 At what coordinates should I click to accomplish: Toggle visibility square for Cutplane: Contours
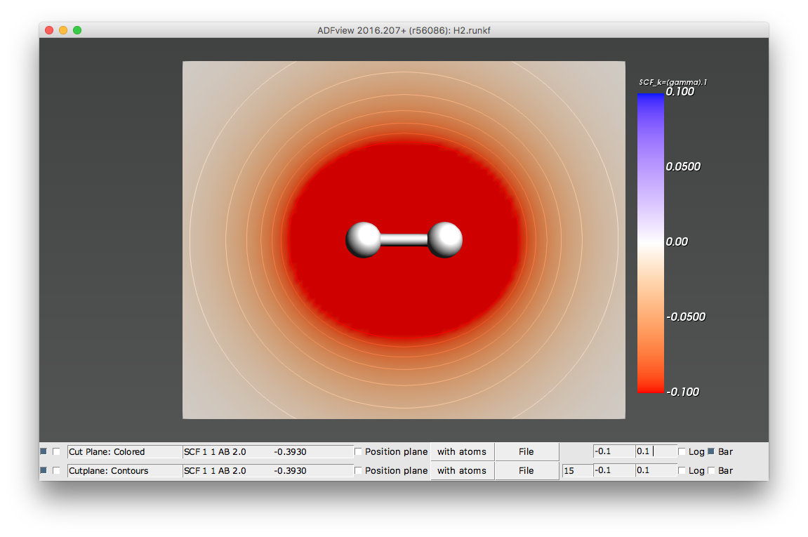(x=43, y=470)
